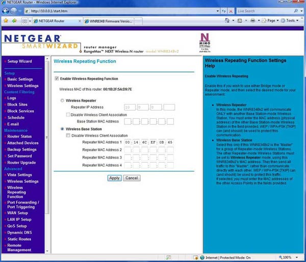Viewport: 306px width, 262px height.
Task: Open the E-mail settings page
Action: click(x=13, y=124)
